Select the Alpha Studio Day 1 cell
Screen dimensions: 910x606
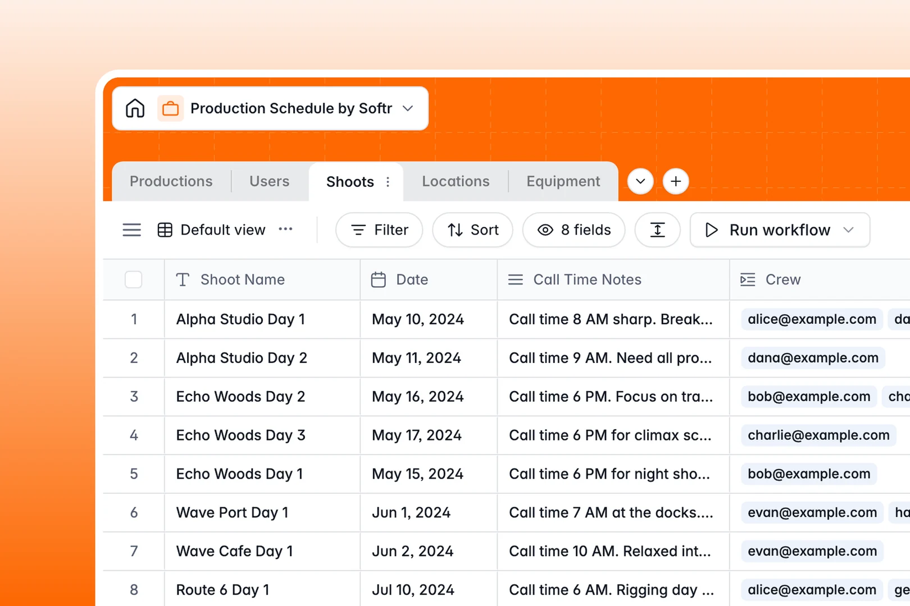(x=262, y=319)
